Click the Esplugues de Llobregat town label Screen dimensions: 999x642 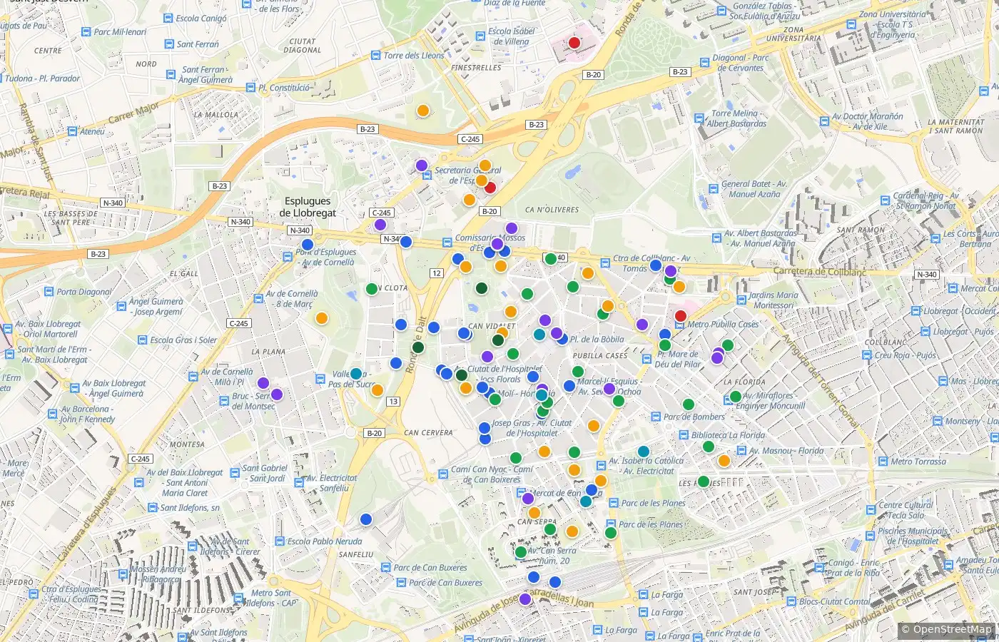pyautogui.click(x=308, y=207)
